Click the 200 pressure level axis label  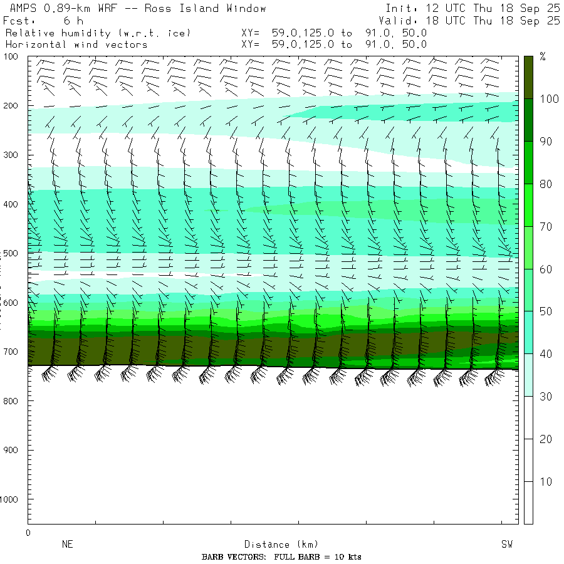pyautogui.click(x=11, y=106)
